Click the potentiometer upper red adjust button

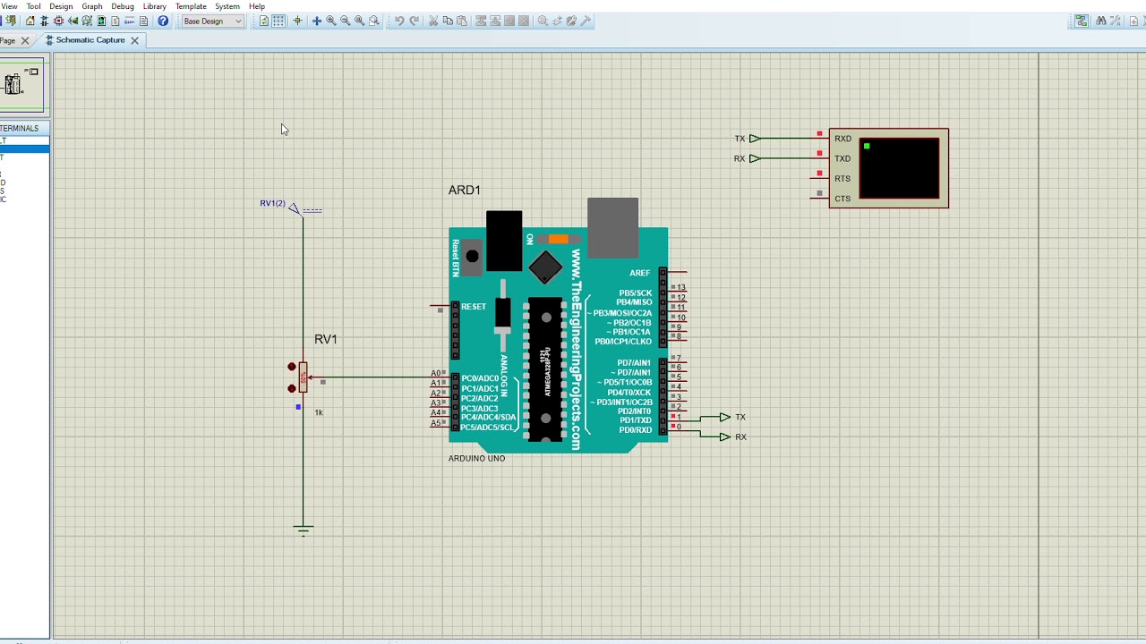[292, 367]
